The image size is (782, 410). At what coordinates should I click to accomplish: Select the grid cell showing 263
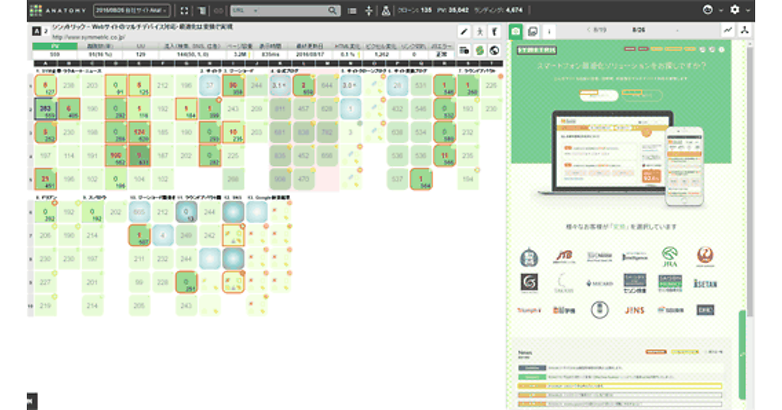tap(45, 110)
